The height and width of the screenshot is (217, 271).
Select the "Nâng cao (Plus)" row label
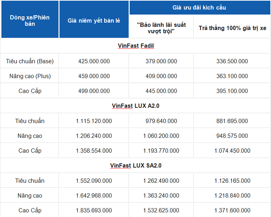pos(30,76)
